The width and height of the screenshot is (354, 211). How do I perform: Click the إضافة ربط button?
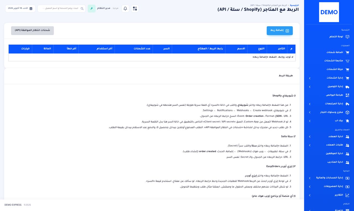pyautogui.click(x=280, y=31)
